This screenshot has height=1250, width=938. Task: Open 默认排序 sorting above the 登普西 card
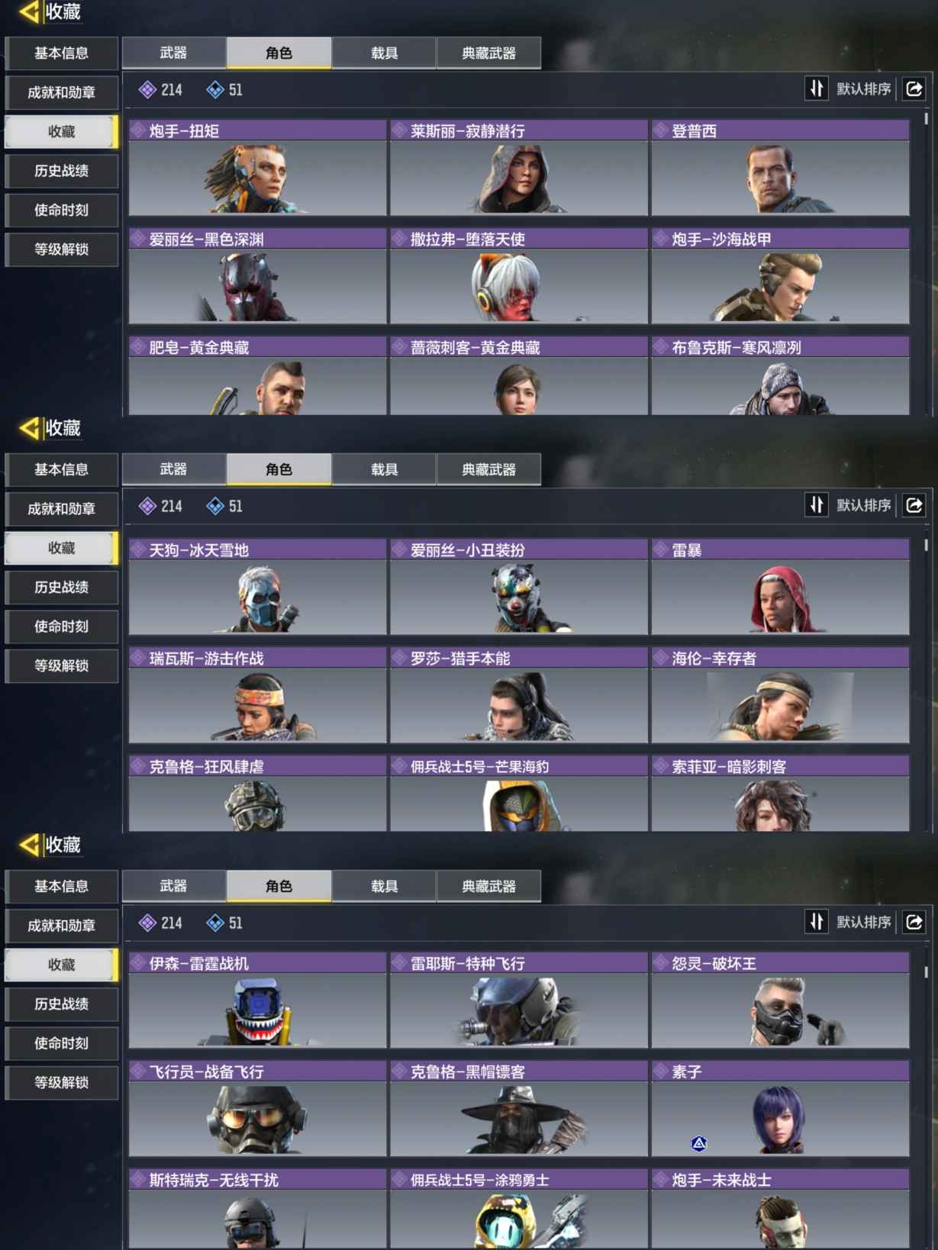tap(863, 89)
